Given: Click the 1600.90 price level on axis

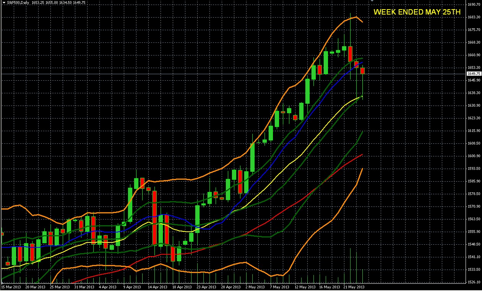Looking at the screenshot, I should pos(473,156).
